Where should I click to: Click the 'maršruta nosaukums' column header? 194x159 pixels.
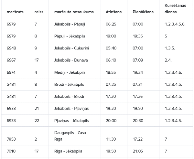tap(74, 12)
